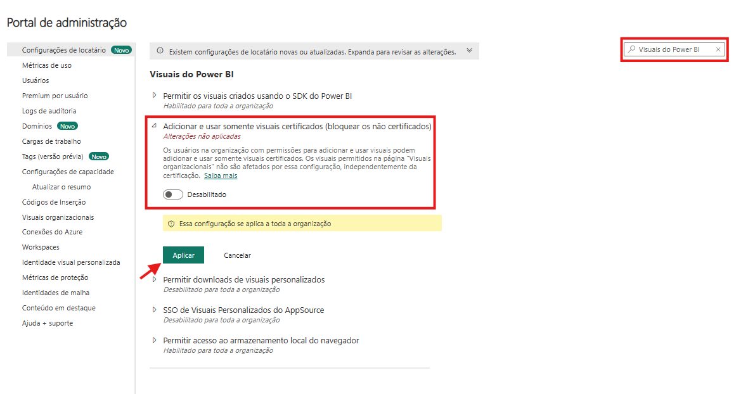The height and width of the screenshot is (394, 748).
Task: Expand 'Permitir os visuais criados usando o SDK'
Action: tap(154, 96)
